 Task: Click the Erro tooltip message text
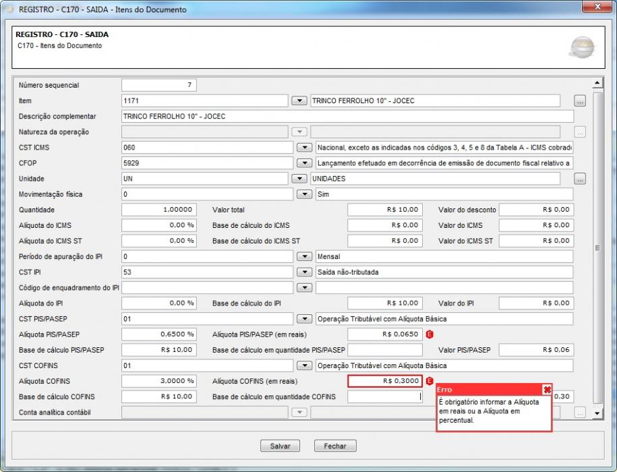click(x=489, y=411)
